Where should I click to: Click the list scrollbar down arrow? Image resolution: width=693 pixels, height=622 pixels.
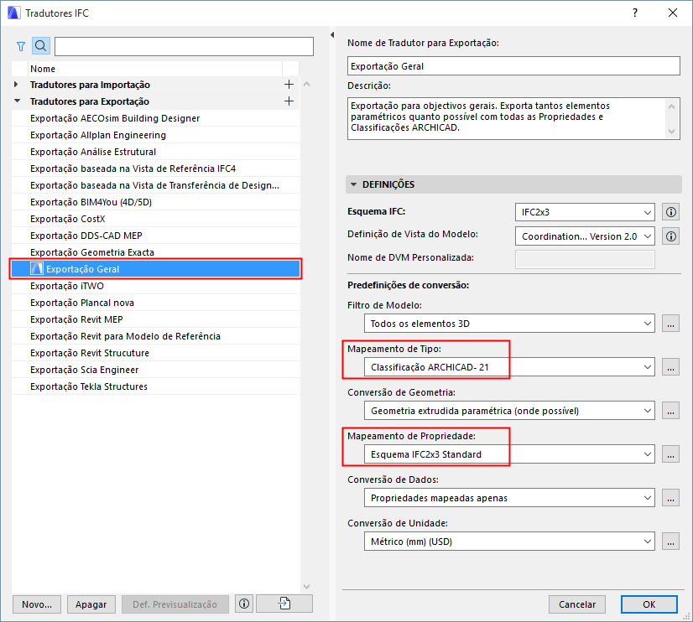[x=307, y=586]
